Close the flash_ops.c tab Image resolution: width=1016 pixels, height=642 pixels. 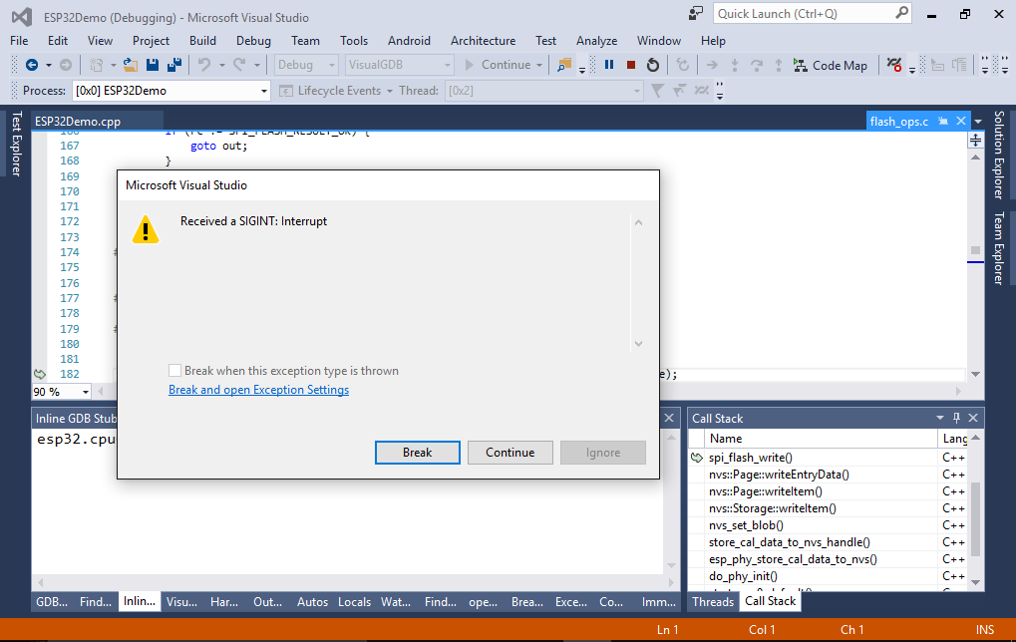961,122
